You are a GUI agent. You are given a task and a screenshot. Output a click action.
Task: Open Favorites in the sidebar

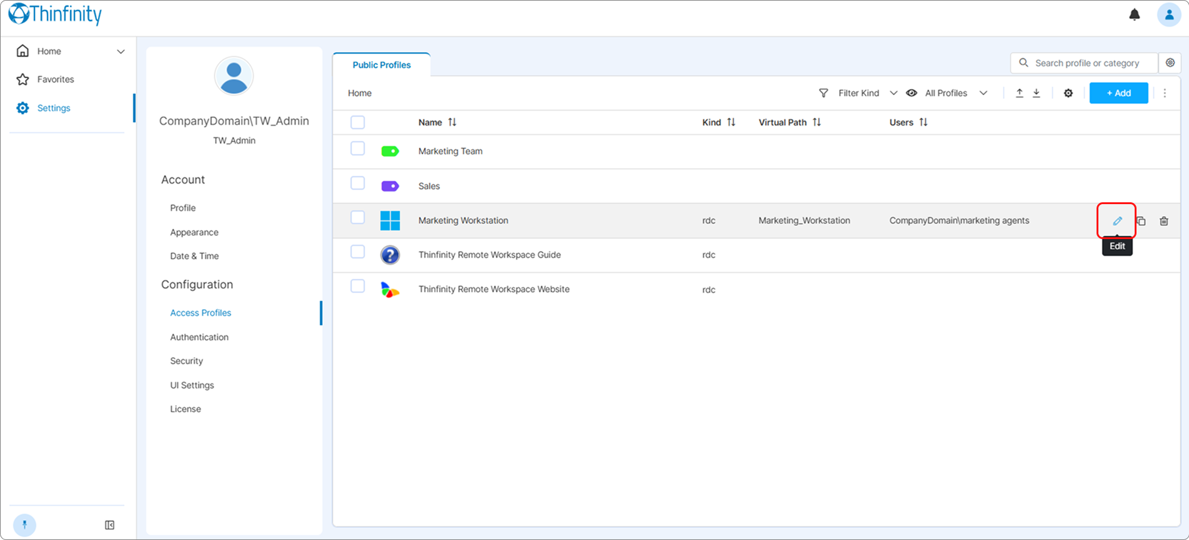pos(55,79)
